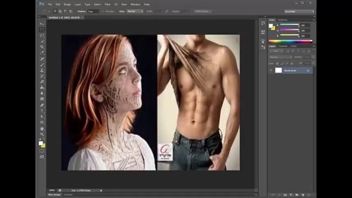Select the History Brush tool
Screen dimensions: 352x198
(42, 76)
